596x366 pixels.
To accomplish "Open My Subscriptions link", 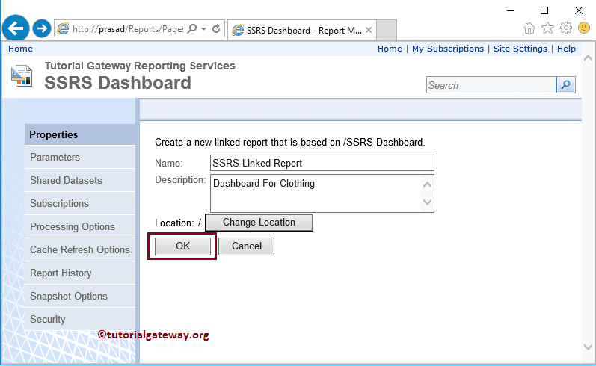I will [448, 49].
